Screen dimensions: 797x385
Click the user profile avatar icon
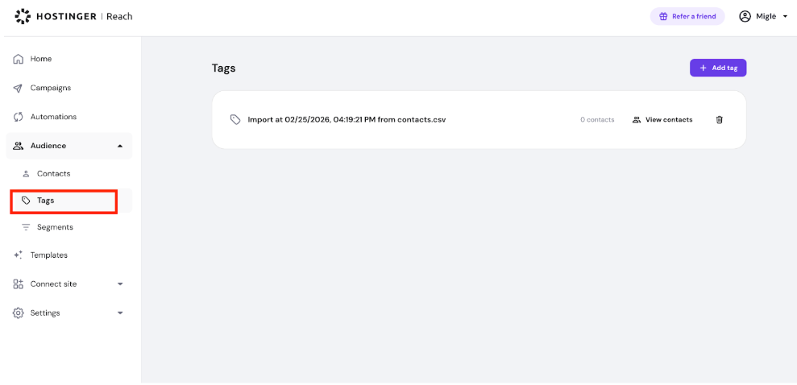pos(745,16)
